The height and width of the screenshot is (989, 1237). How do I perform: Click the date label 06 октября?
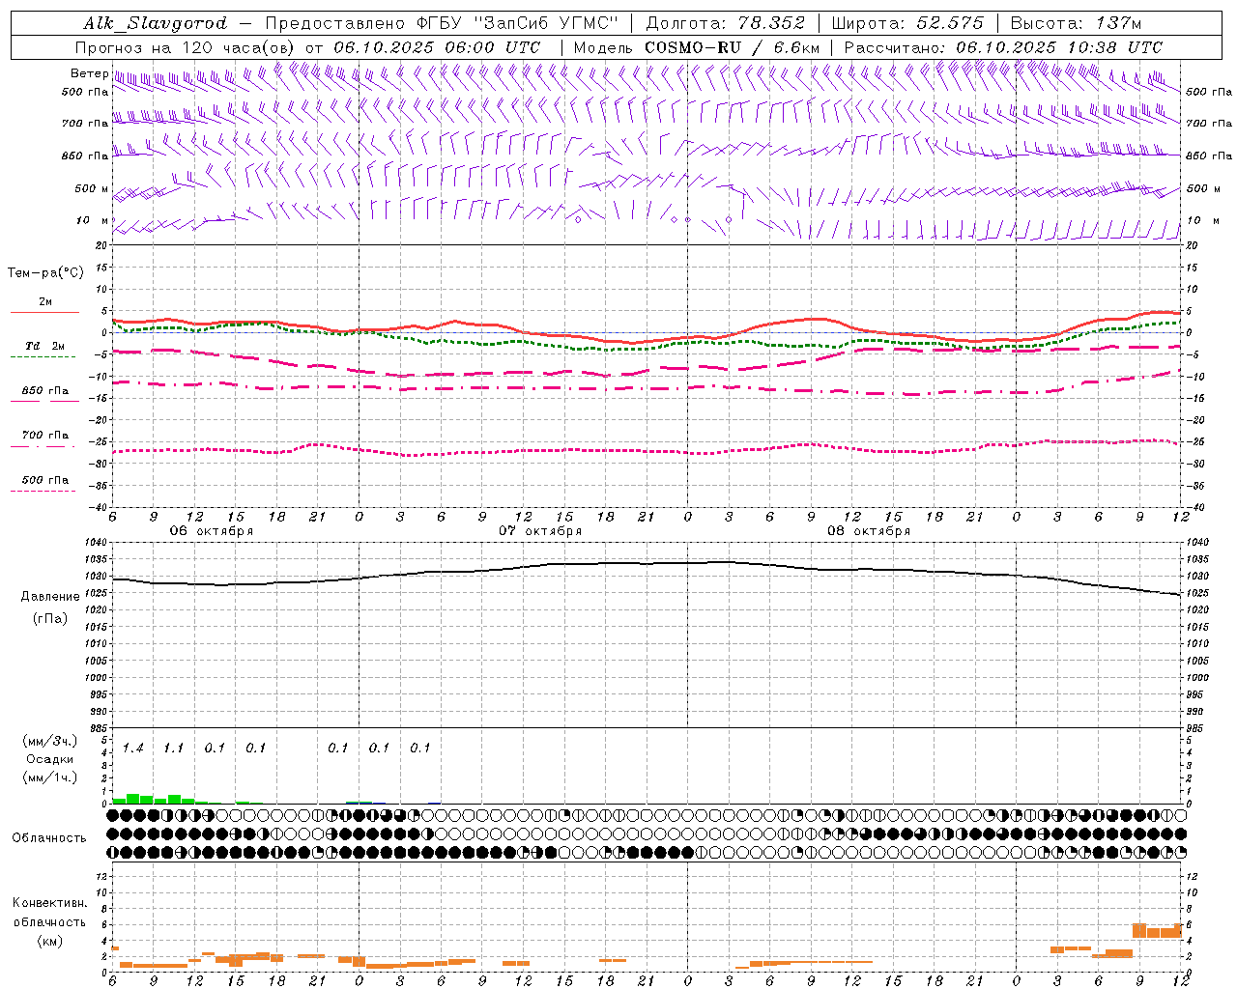212,531
